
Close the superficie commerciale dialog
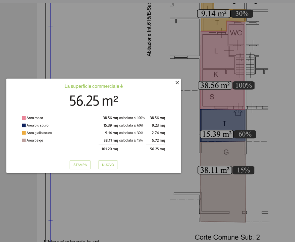tap(177, 83)
